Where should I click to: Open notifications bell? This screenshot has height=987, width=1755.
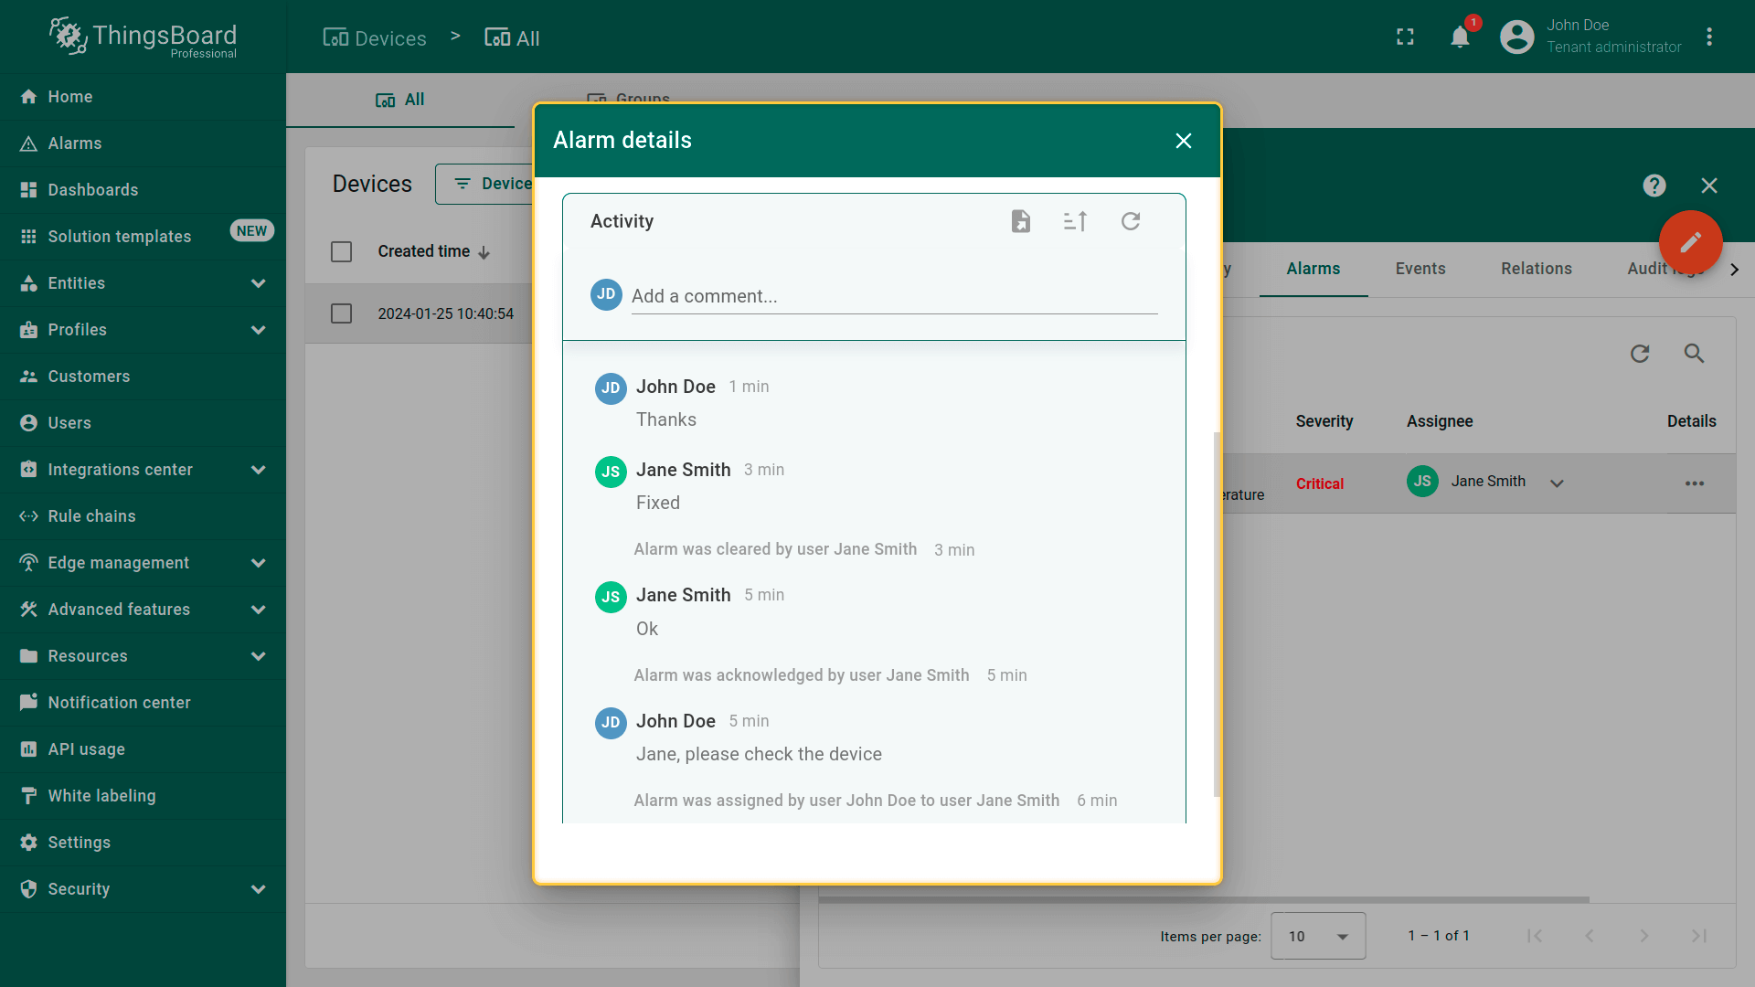[1460, 37]
